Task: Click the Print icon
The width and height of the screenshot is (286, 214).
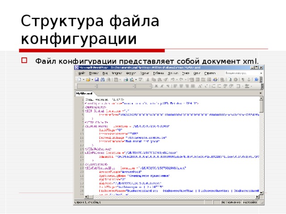Action: (126, 79)
